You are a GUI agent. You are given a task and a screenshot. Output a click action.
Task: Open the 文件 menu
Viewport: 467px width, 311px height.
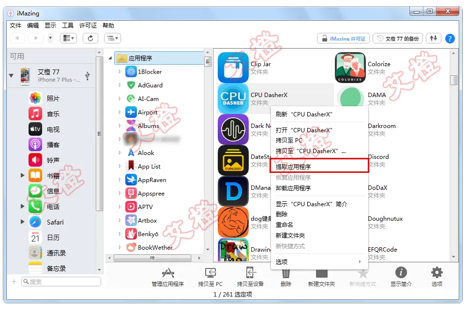15,26
